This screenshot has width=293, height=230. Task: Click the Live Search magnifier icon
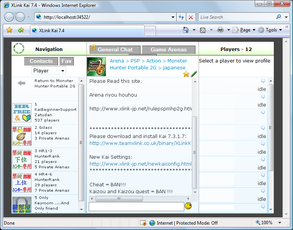[279, 17]
